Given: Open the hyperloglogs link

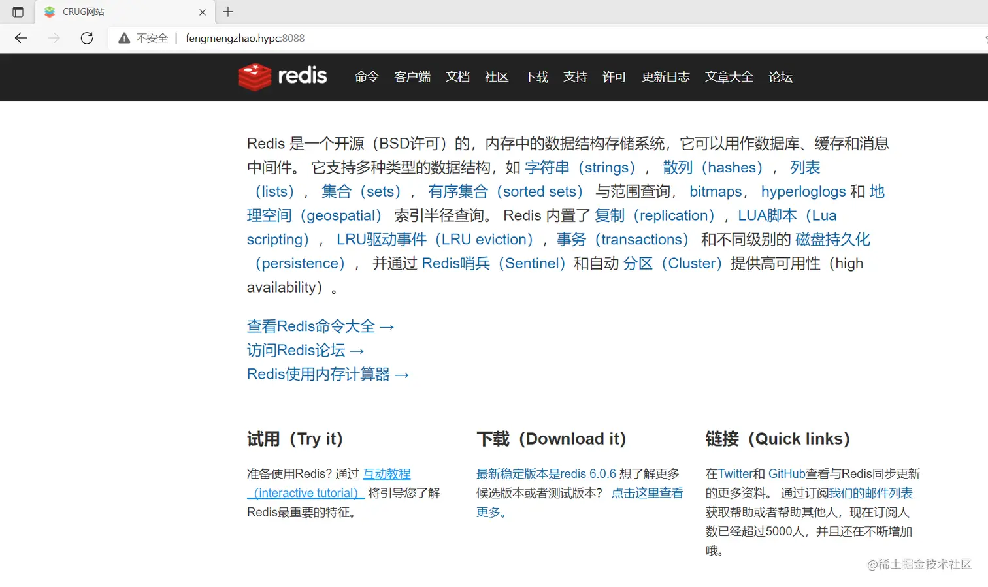Looking at the screenshot, I should pyautogui.click(x=803, y=191).
